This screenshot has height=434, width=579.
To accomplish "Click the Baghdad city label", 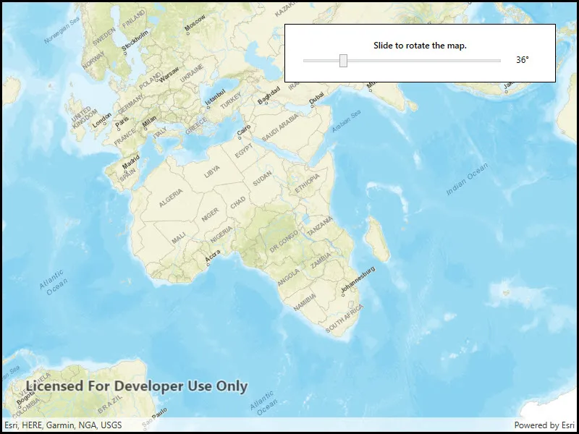I will 269,95.
